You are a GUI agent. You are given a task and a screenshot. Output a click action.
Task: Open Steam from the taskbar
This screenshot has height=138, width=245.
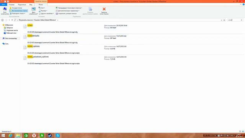50,135
